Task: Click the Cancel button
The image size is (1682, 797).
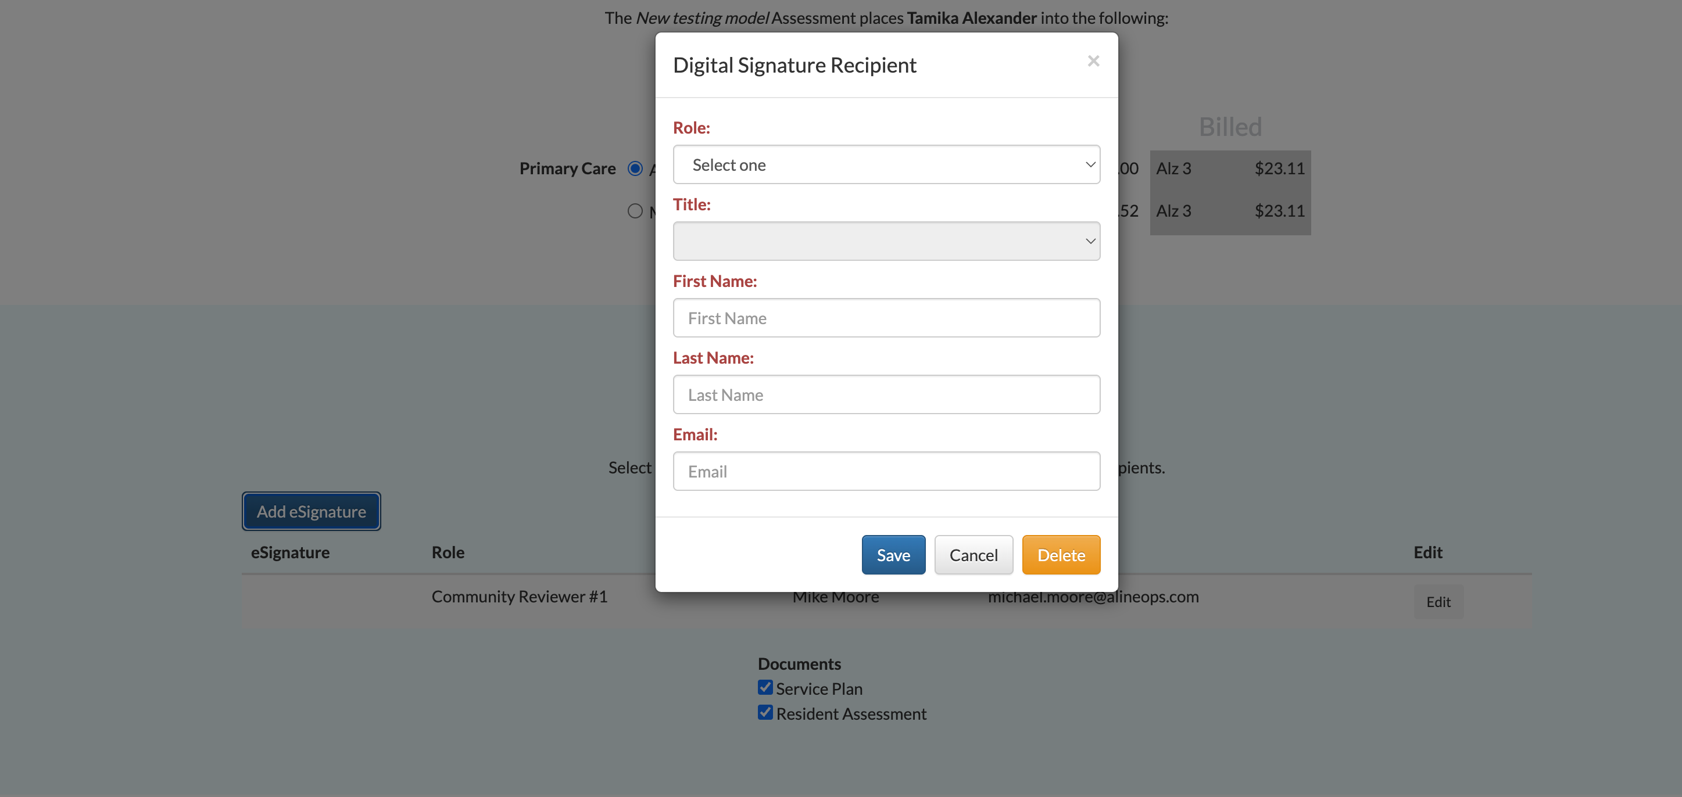Action: pos(973,555)
